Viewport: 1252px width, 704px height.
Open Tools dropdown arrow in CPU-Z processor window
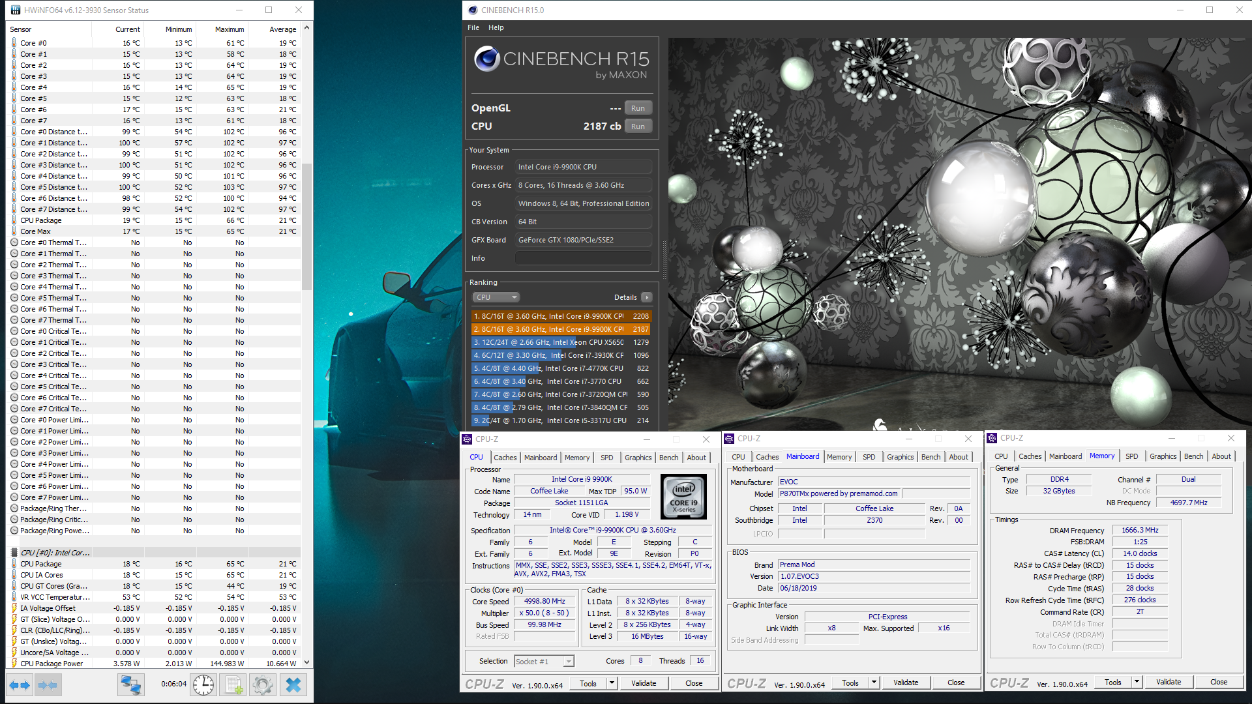click(612, 683)
